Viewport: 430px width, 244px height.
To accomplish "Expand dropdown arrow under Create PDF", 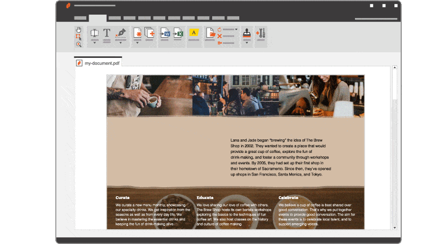I will click(x=137, y=43).
